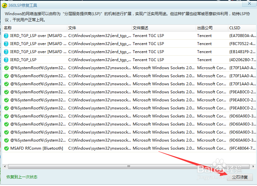
Task: Sort by the 文件 column header
Action: tap(99, 28)
